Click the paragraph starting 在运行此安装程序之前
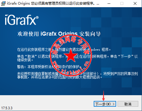142x111 pixels. pos(64,50)
